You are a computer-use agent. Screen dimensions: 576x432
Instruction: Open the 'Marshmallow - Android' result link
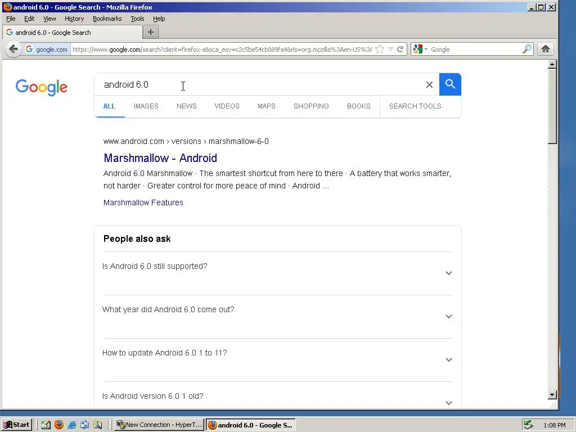[160, 158]
